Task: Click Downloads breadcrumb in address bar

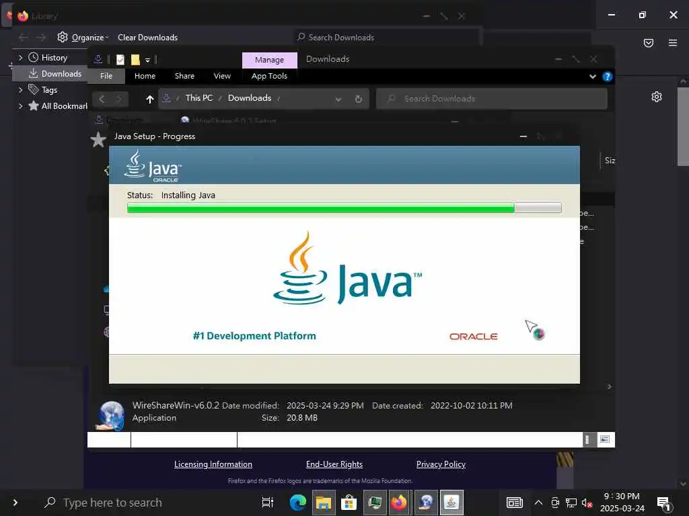Action: (250, 98)
